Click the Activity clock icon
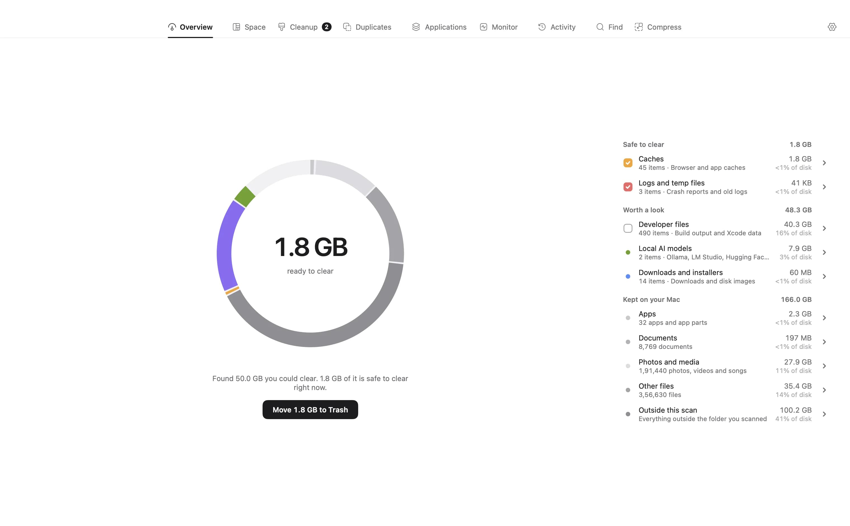The width and height of the screenshot is (850, 526). coord(542,27)
